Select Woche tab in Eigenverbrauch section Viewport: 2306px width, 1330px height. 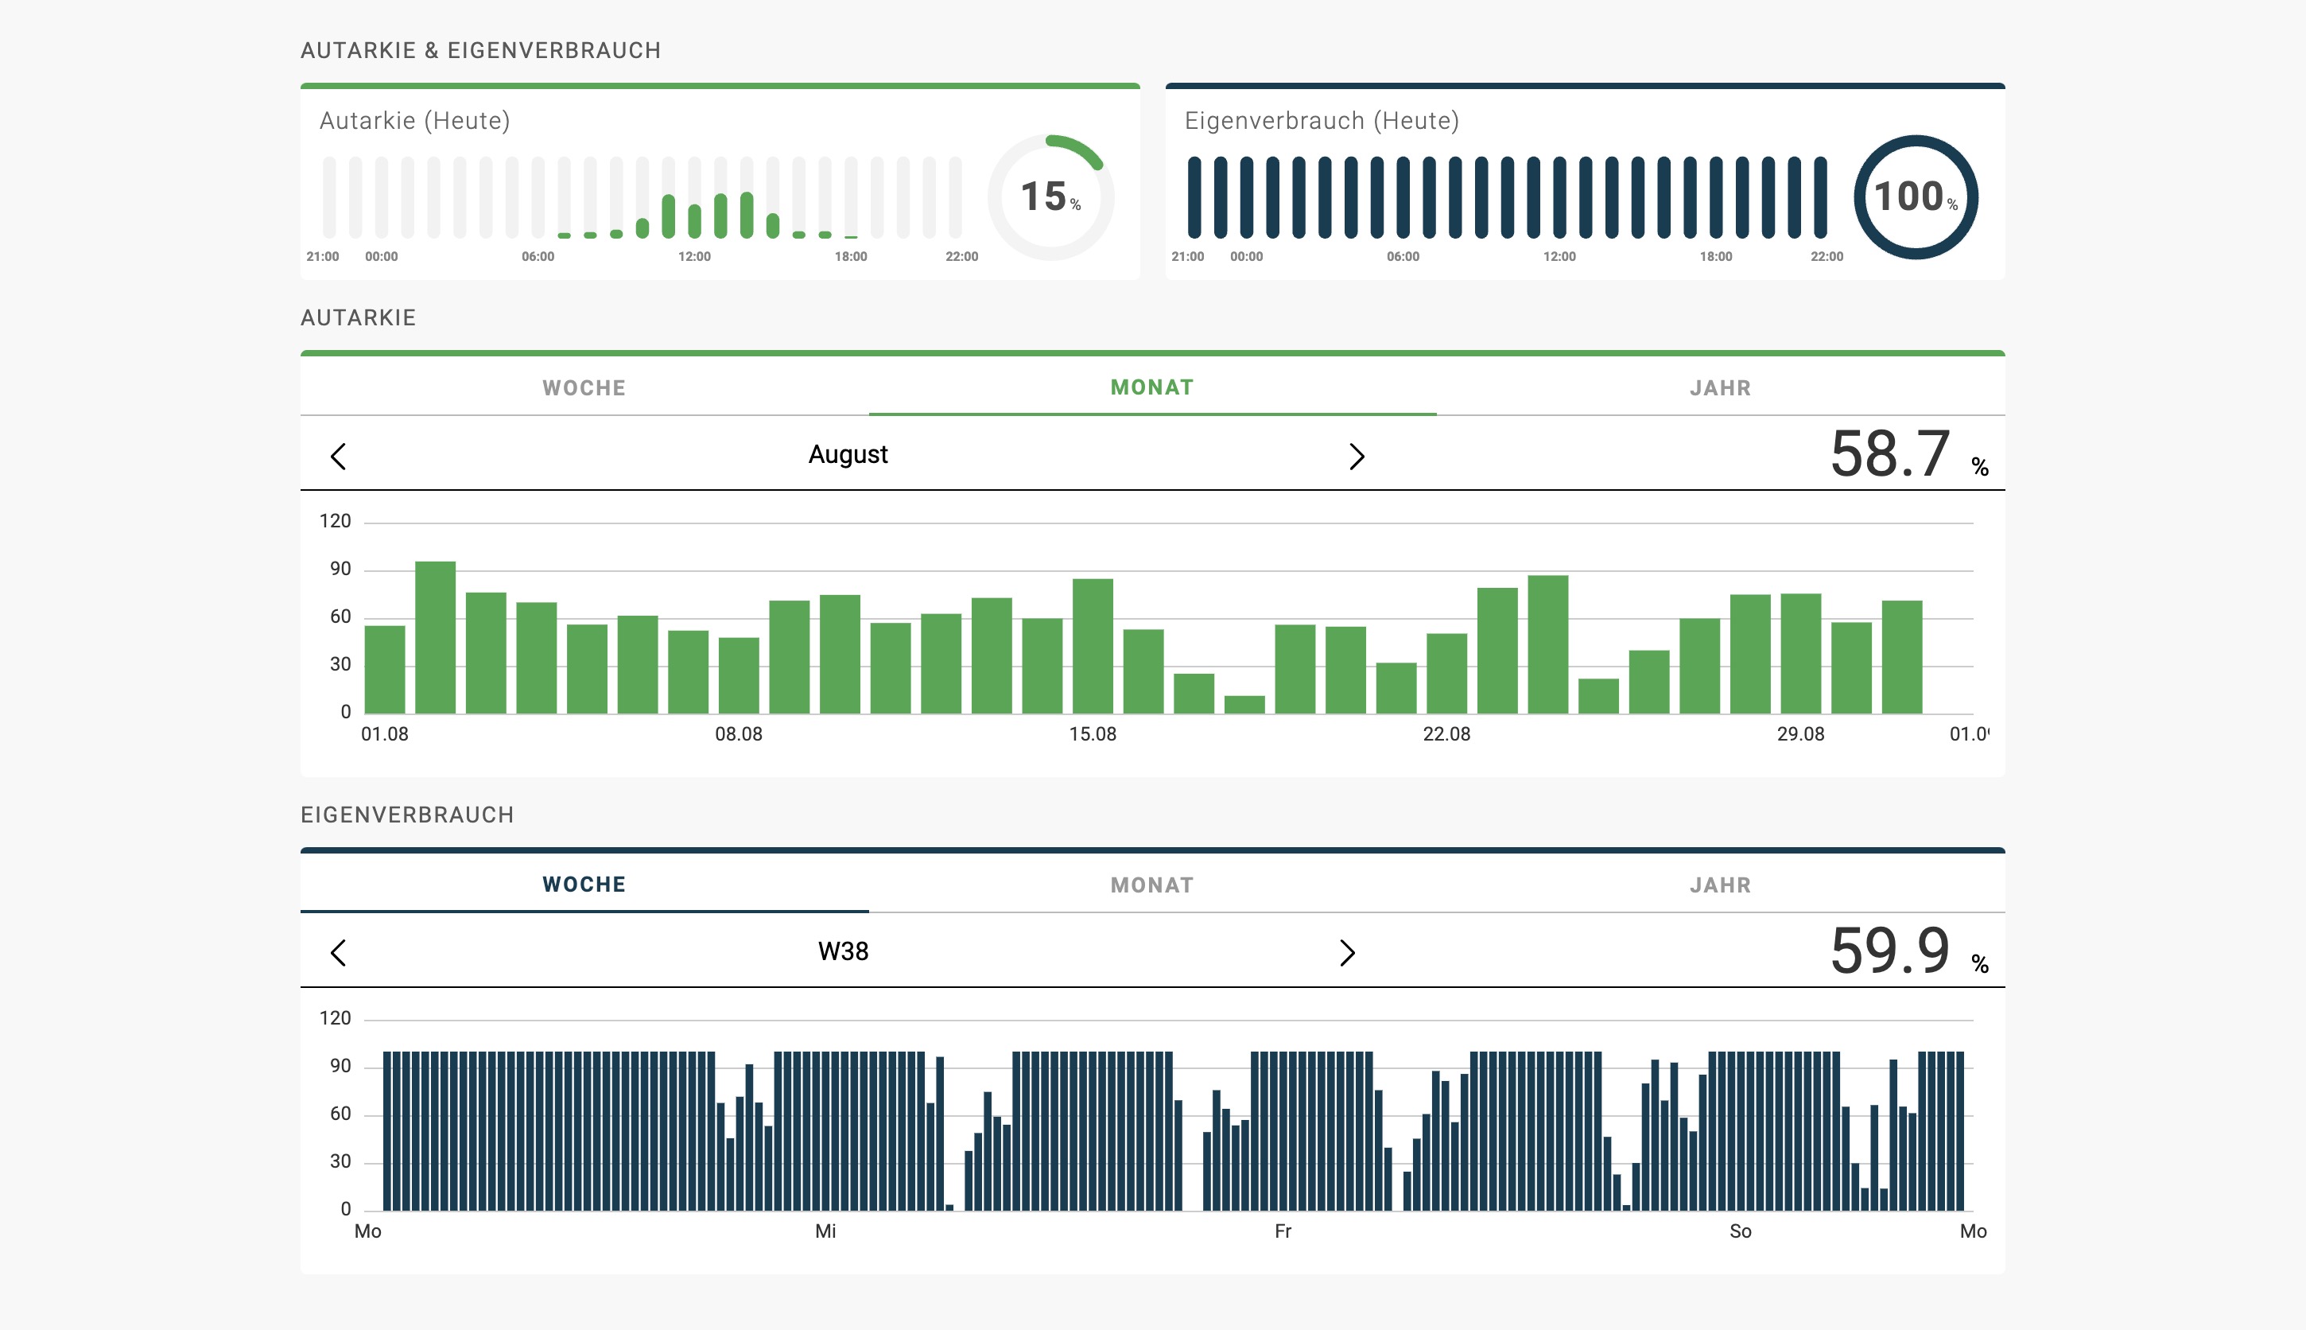click(x=584, y=885)
